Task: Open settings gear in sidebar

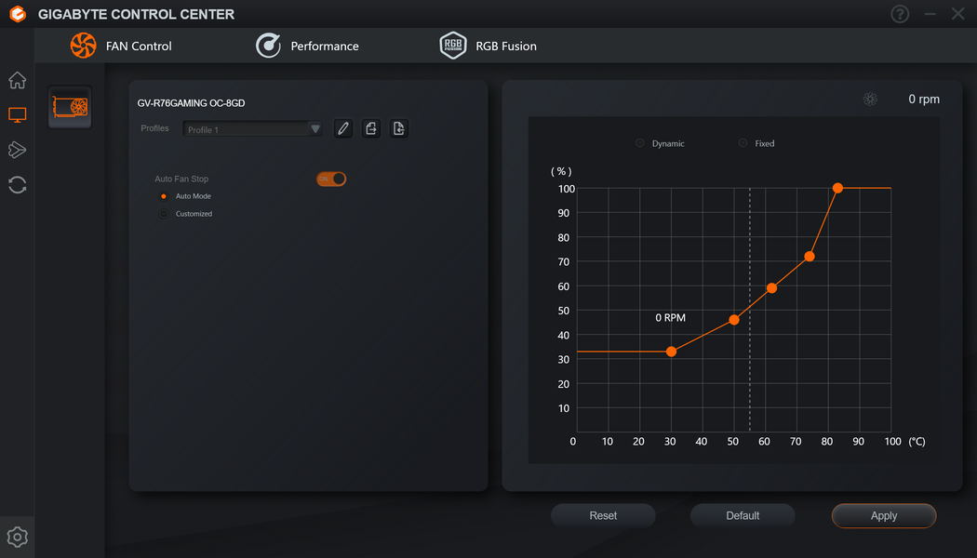Action: [18, 537]
